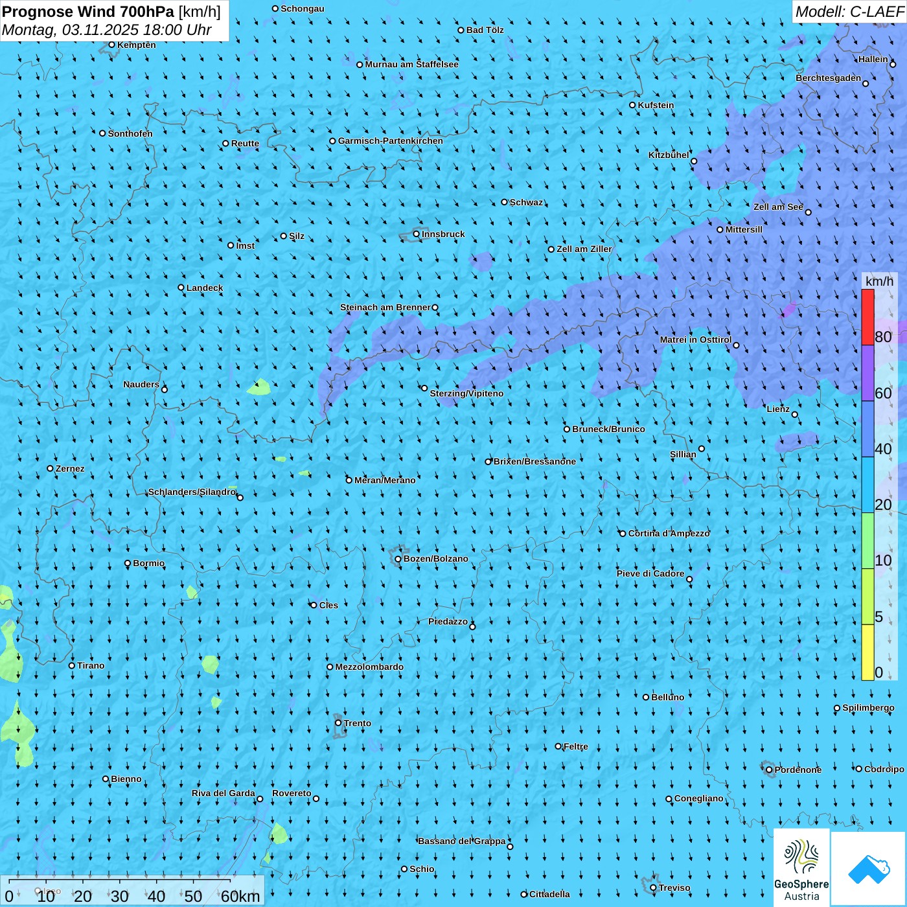Click the 'Berchtesgaden' label
Image resolution: width=907 pixels, height=907 pixels.
point(829,78)
